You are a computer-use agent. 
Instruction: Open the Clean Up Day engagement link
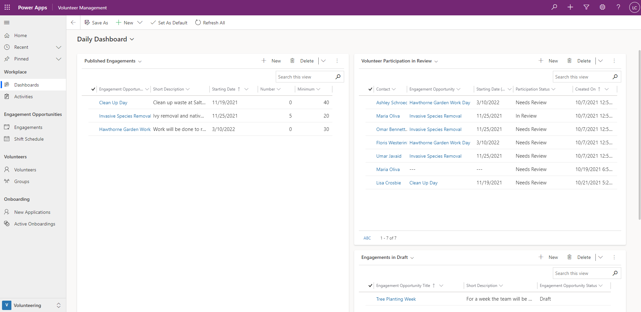pyautogui.click(x=113, y=103)
